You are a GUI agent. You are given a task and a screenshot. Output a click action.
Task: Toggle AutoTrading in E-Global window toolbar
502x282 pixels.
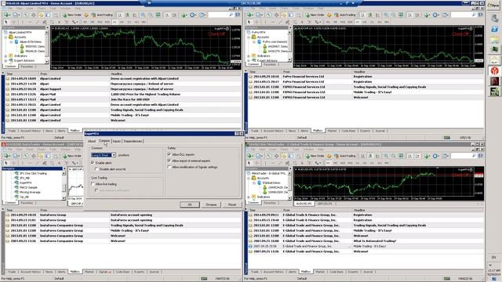[345, 156]
